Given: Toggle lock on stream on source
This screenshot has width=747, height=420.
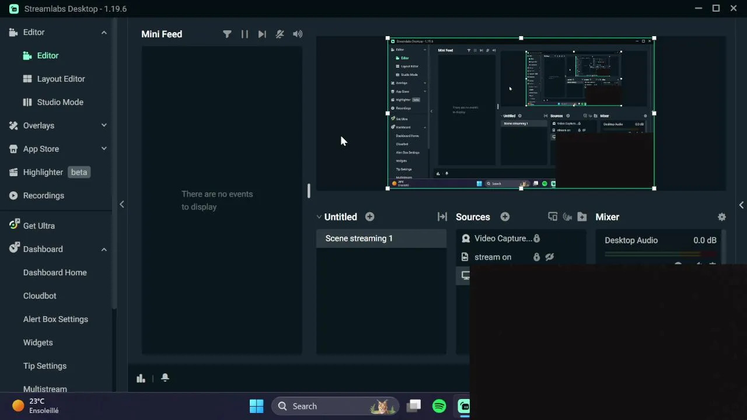Looking at the screenshot, I should 536,257.
